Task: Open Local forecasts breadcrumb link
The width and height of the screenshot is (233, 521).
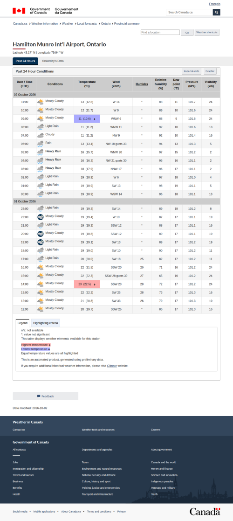Action: [87, 24]
